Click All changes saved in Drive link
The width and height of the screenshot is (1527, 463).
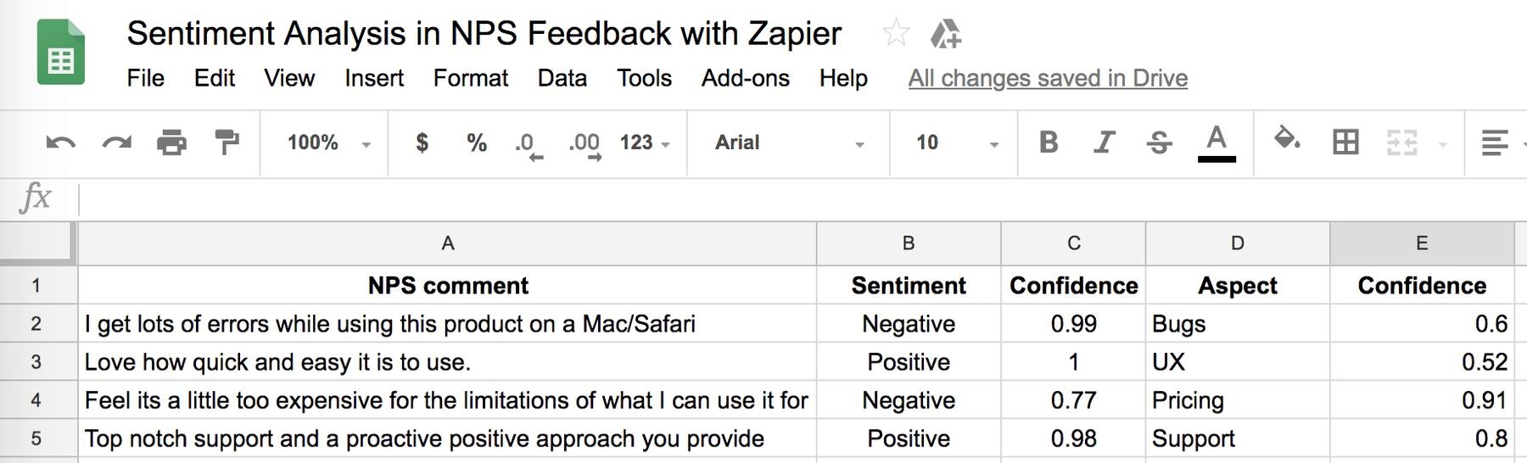click(1048, 78)
